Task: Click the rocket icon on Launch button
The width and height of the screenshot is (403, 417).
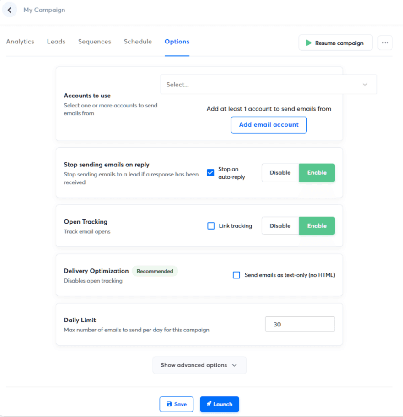Action: (x=210, y=404)
